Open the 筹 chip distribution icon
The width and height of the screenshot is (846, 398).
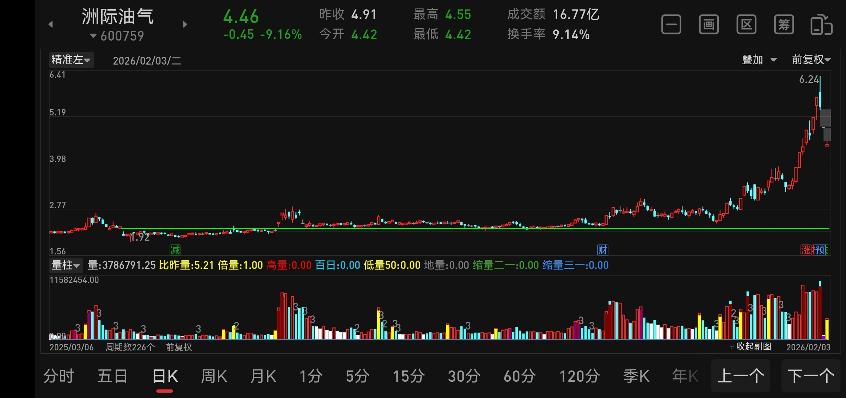tap(784, 25)
